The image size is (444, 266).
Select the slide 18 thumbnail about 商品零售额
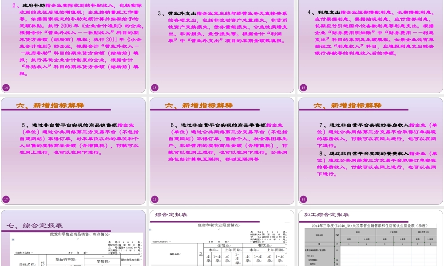222,151
